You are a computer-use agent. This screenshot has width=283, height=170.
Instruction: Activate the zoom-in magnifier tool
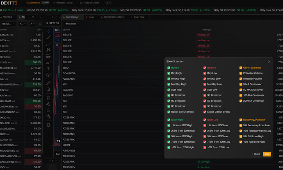[x=48, y=89]
